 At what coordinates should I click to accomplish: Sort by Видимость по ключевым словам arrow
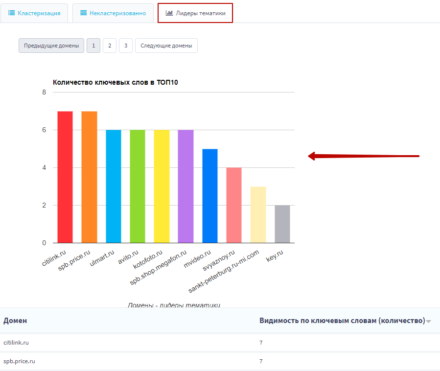click(428, 322)
